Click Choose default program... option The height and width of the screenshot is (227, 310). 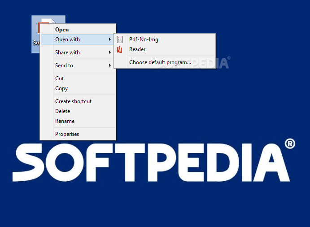coord(165,62)
